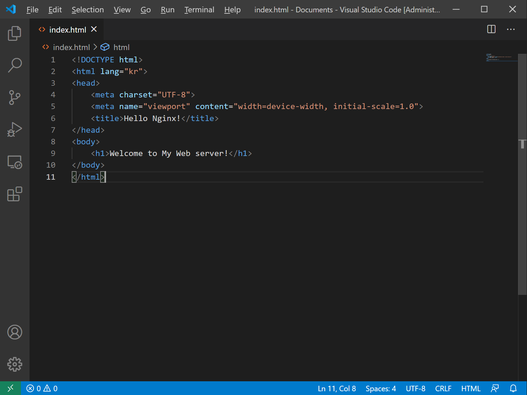The width and height of the screenshot is (527, 395).
Task: Close the index.html editor tab
Action: [94, 29]
